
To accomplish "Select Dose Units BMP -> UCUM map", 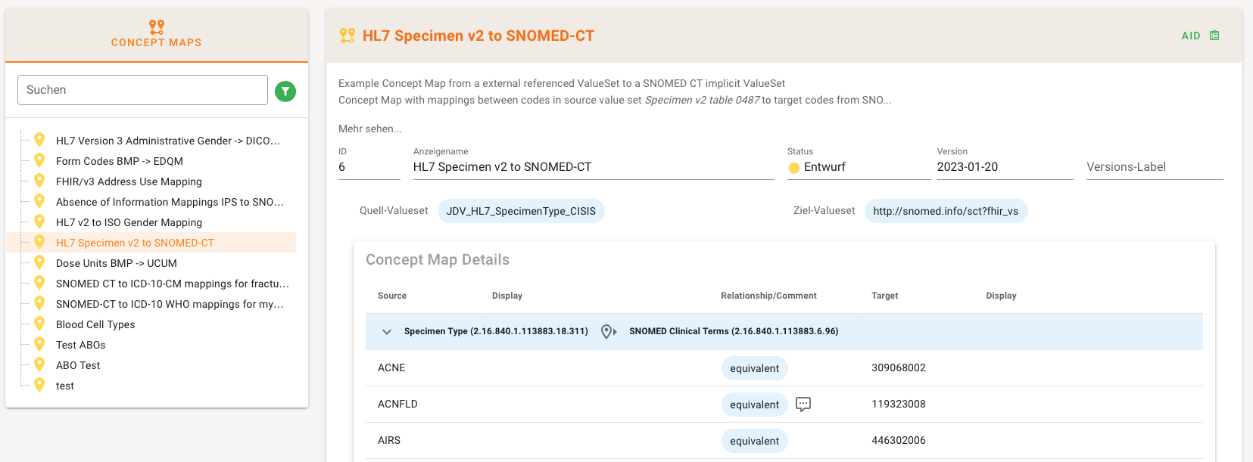I will [x=117, y=263].
